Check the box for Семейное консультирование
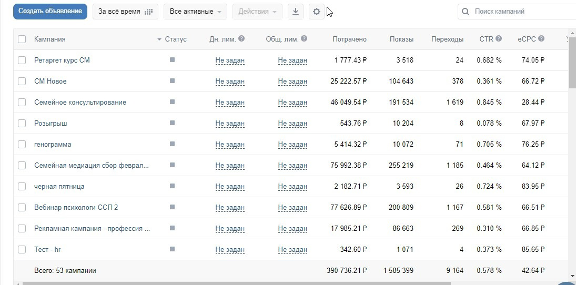Screen dimensions: 576x285 tap(22, 102)
